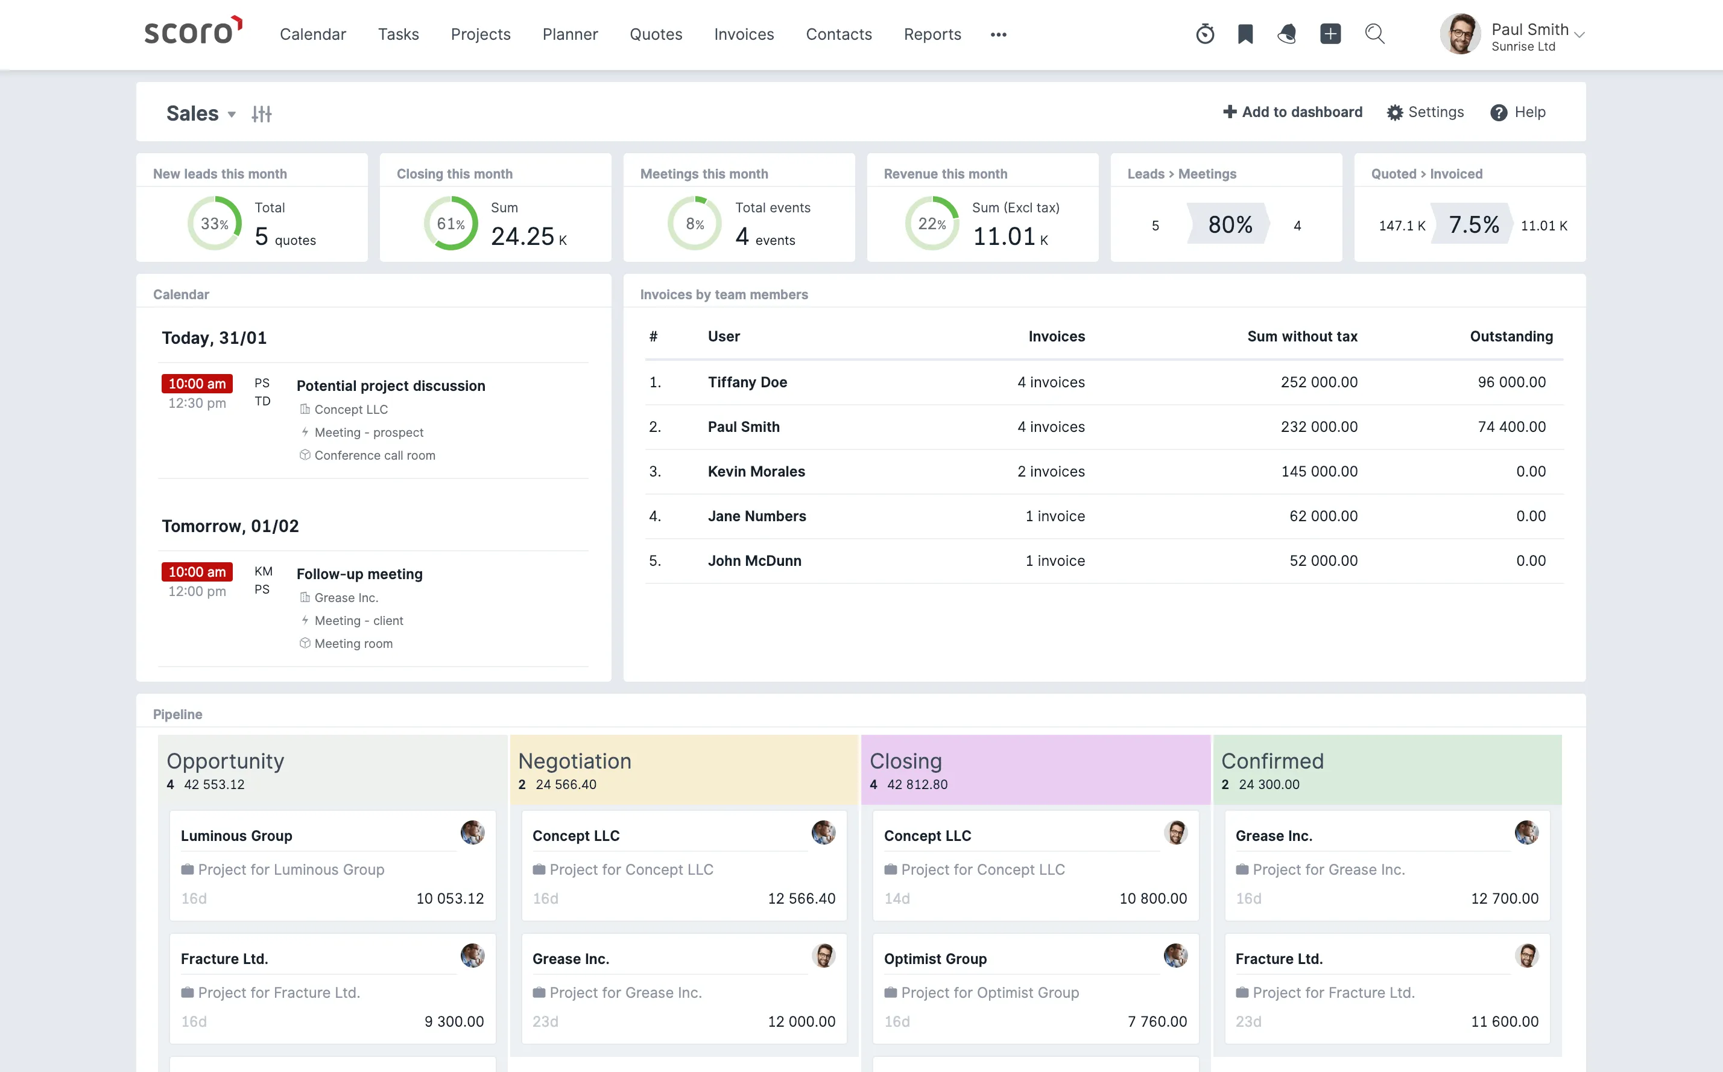Open notifications bell icon
Viewport: 1723px width, 1072px height.
pos(1287,34)
